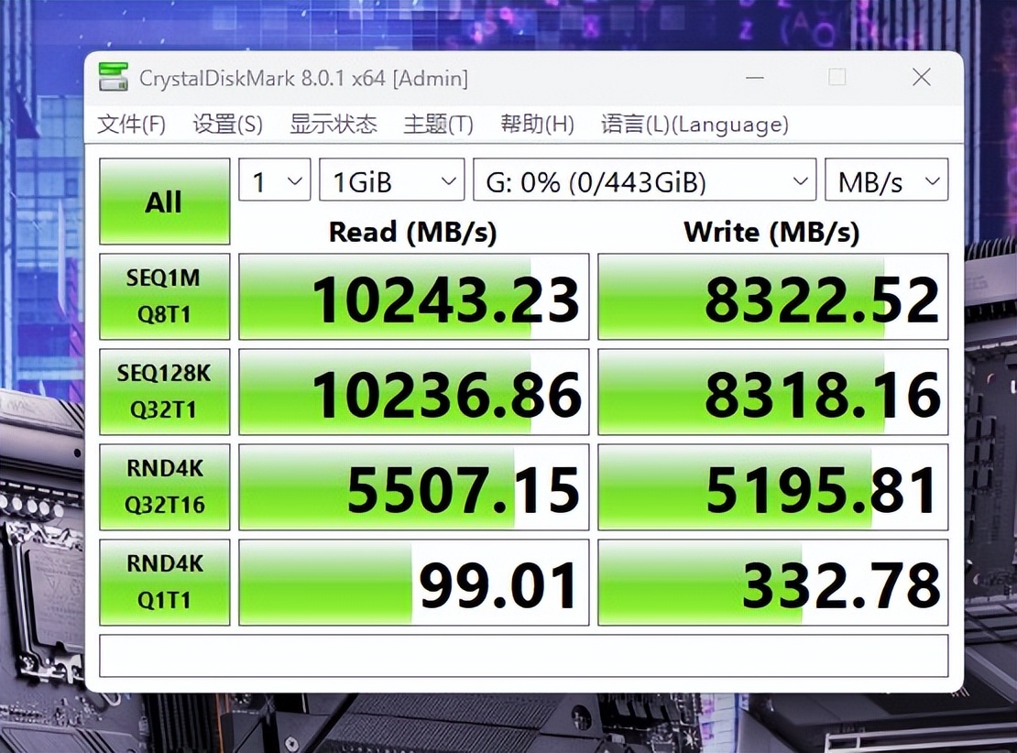Open the 显示状态 menu
Viewport: 1017px width, 753px height.
click(x=334, y=124)
